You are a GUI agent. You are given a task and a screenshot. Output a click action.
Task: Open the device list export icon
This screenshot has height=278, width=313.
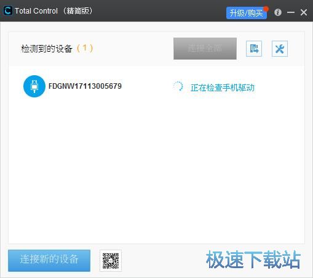point(254,49)
